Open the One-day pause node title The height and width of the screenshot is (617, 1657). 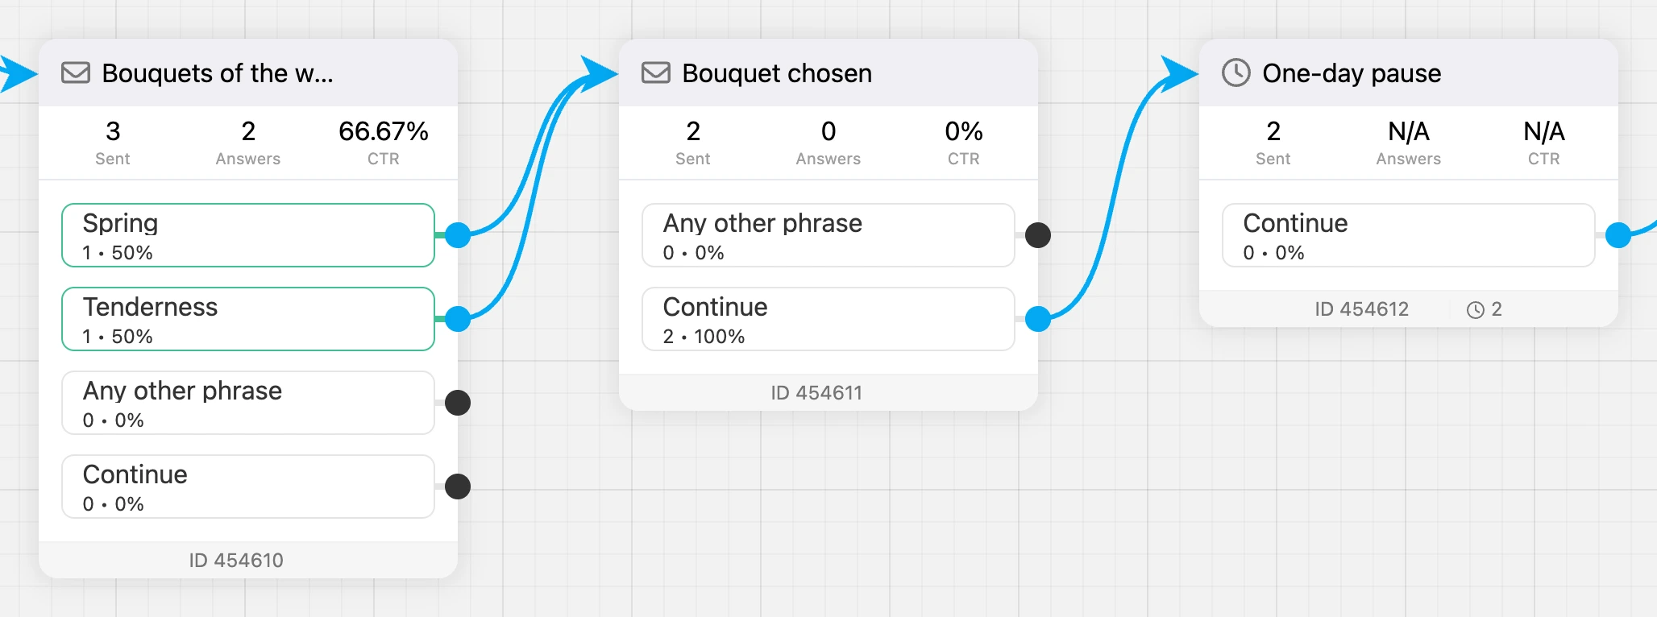pyautogui.click(x=1352, y=73)
